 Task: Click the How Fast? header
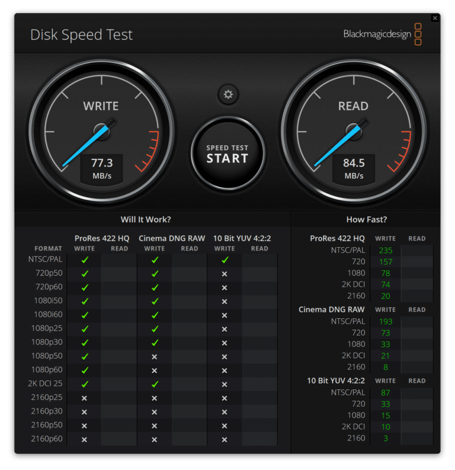[367, 219]
